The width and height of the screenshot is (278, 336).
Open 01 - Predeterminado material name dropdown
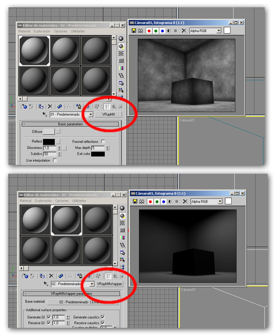91,114
